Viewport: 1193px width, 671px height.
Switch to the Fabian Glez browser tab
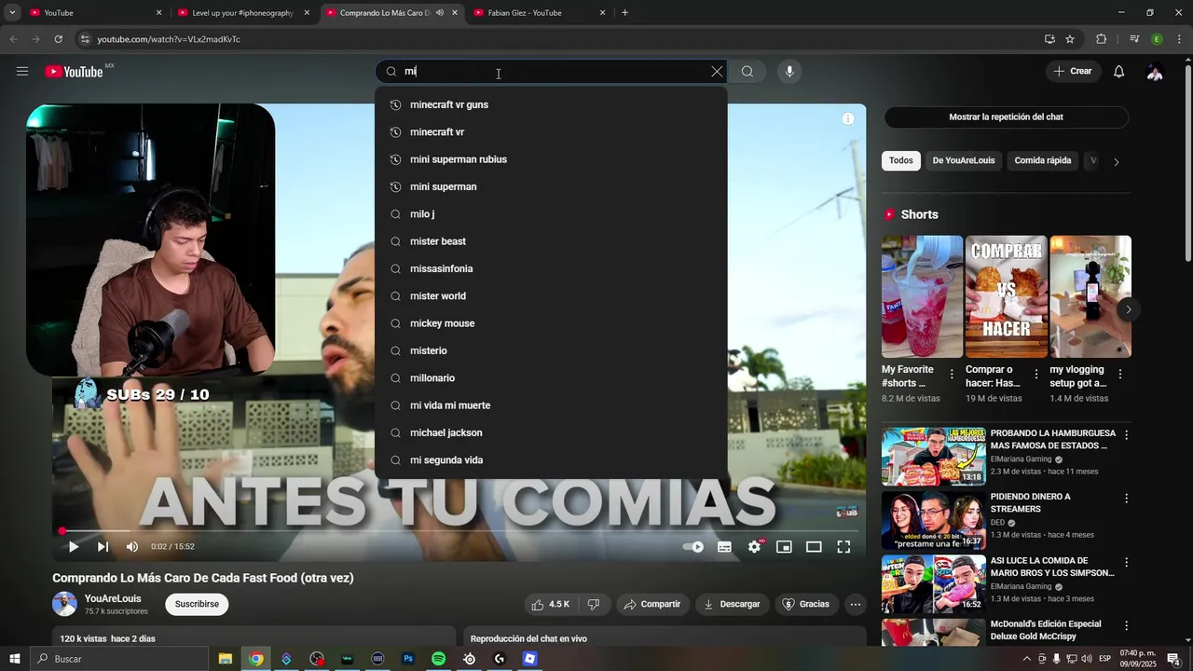[x=541, y=13]
